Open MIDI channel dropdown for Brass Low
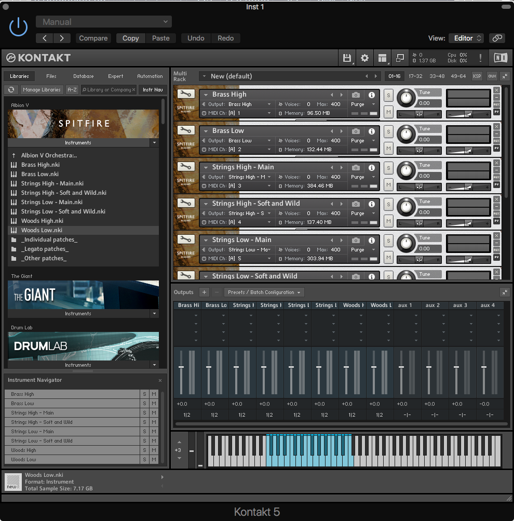This screenshot has height=521, width=514. pos(269,150)
